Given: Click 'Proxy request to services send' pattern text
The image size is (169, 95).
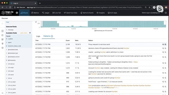Looking at the screenshot, I should (99, 44).
